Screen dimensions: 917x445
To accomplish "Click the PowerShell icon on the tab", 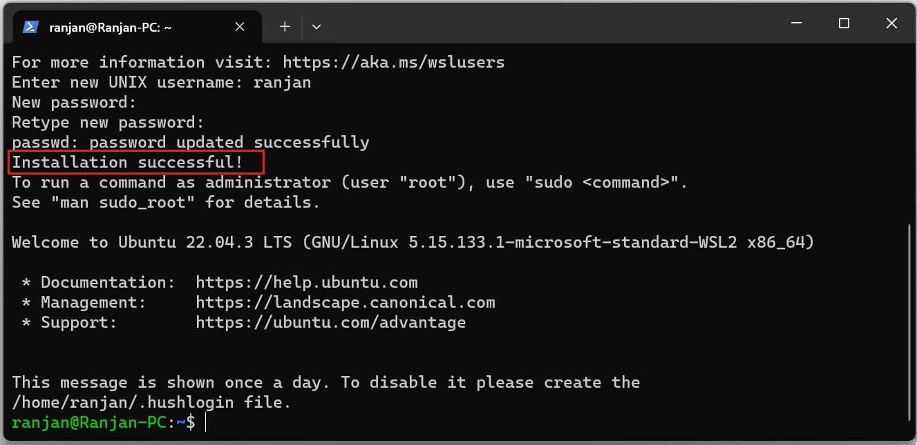I will pos(30,26).
